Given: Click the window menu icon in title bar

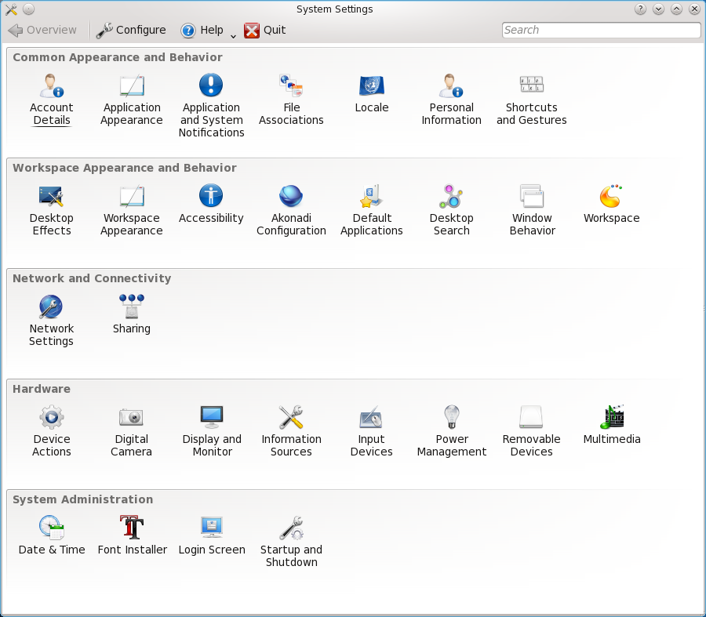Looking at the screenshot, I should [x=11, y=9].
